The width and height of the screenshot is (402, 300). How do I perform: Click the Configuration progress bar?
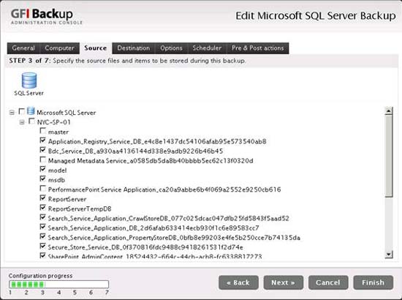pos(58,284)
